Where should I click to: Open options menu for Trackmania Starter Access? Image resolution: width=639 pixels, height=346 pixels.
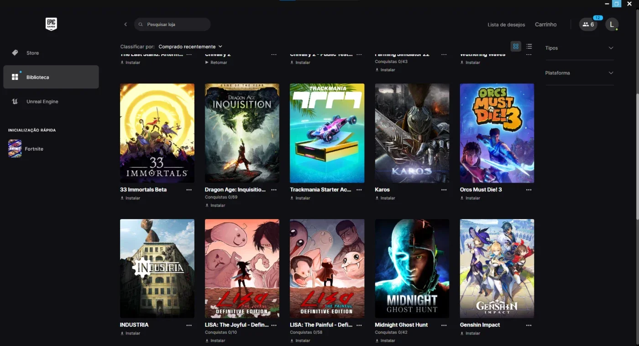tap(359, 190)
